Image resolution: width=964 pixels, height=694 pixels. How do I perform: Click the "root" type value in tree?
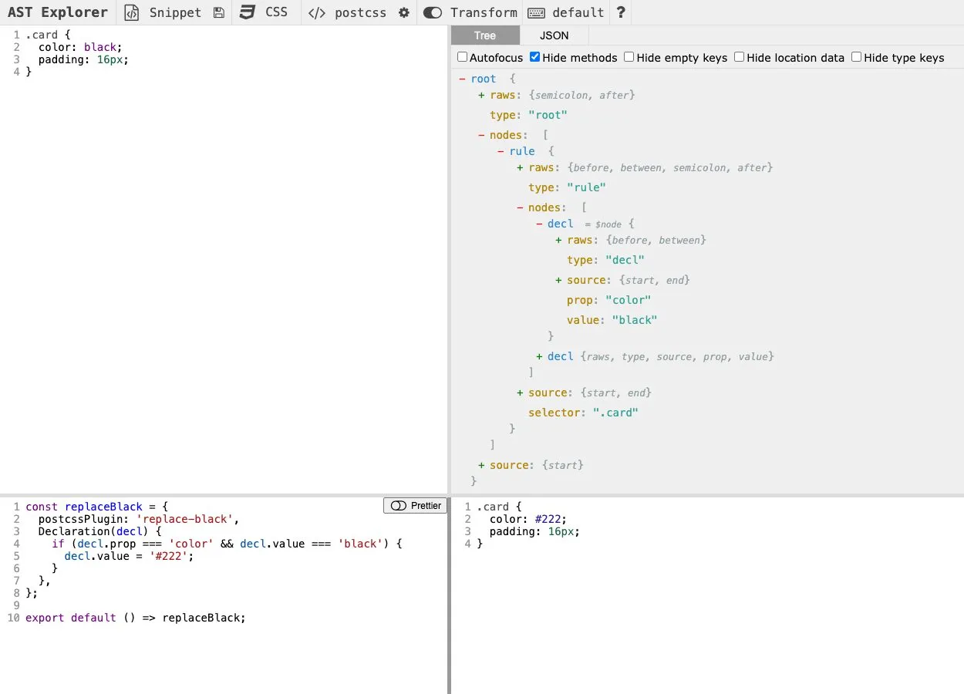coord(548,115)
